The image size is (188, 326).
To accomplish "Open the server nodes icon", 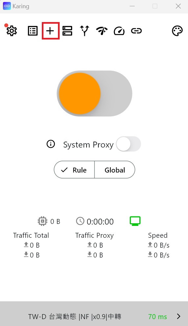I will click(x=67, y=31).
